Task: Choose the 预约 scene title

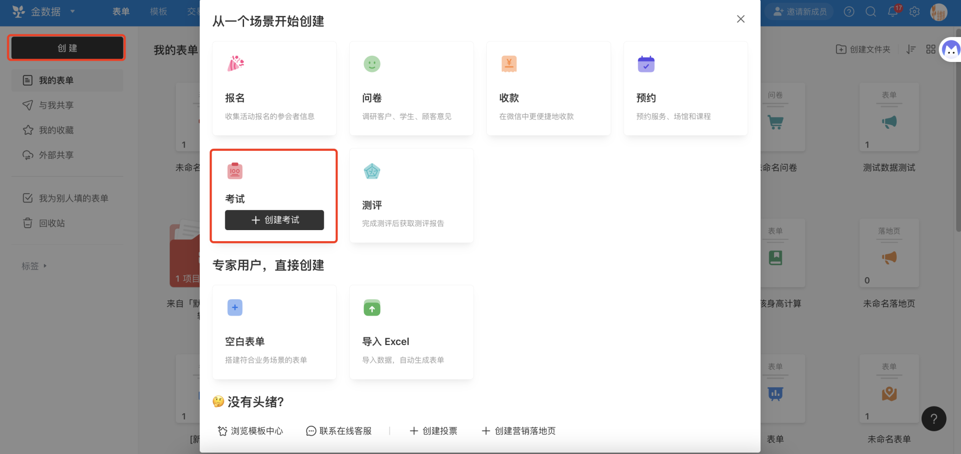Action: pyautogui.click(x=646, y=98)
